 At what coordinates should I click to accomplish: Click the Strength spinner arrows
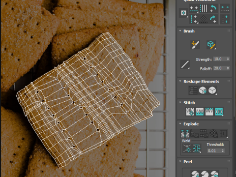click(228, 59)
